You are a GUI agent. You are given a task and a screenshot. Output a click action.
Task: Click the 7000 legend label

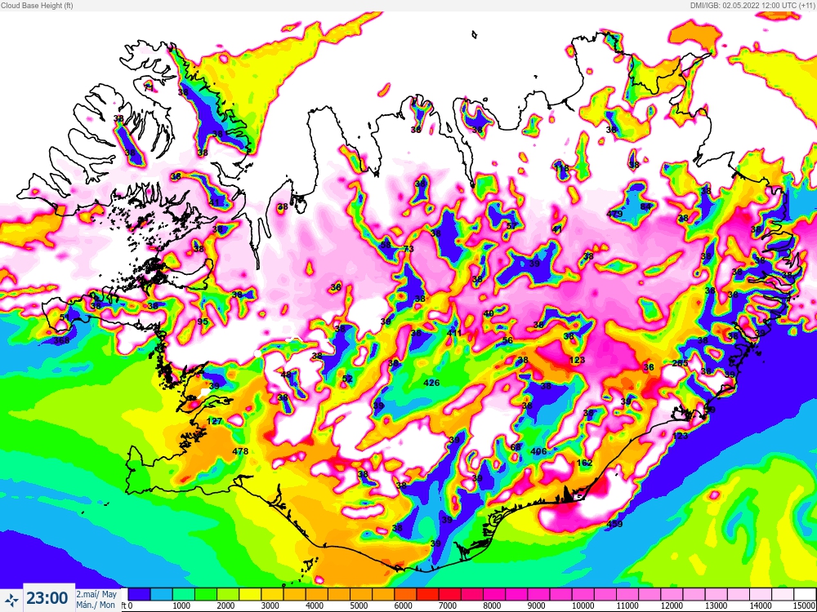coord(447,605)
